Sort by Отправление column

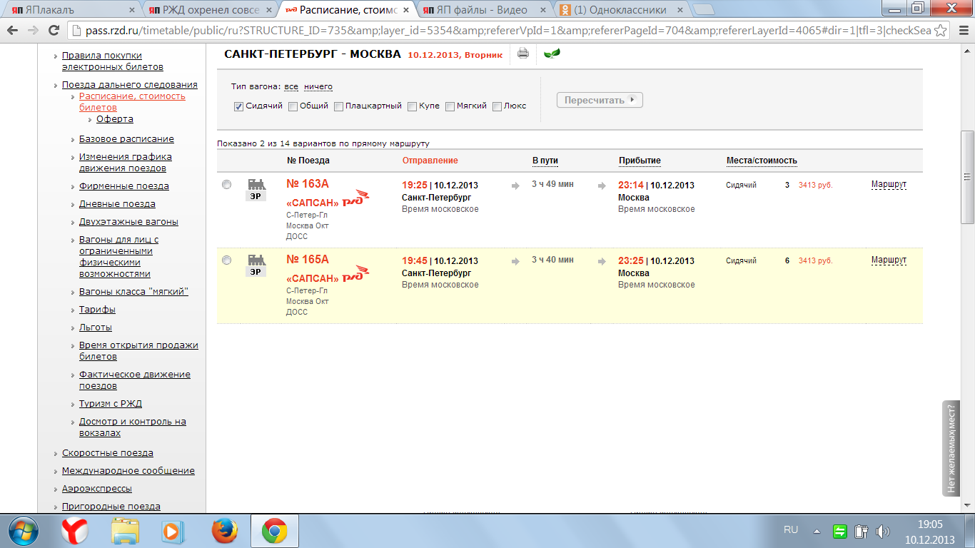pyautogui.click(x=430, y=161)
